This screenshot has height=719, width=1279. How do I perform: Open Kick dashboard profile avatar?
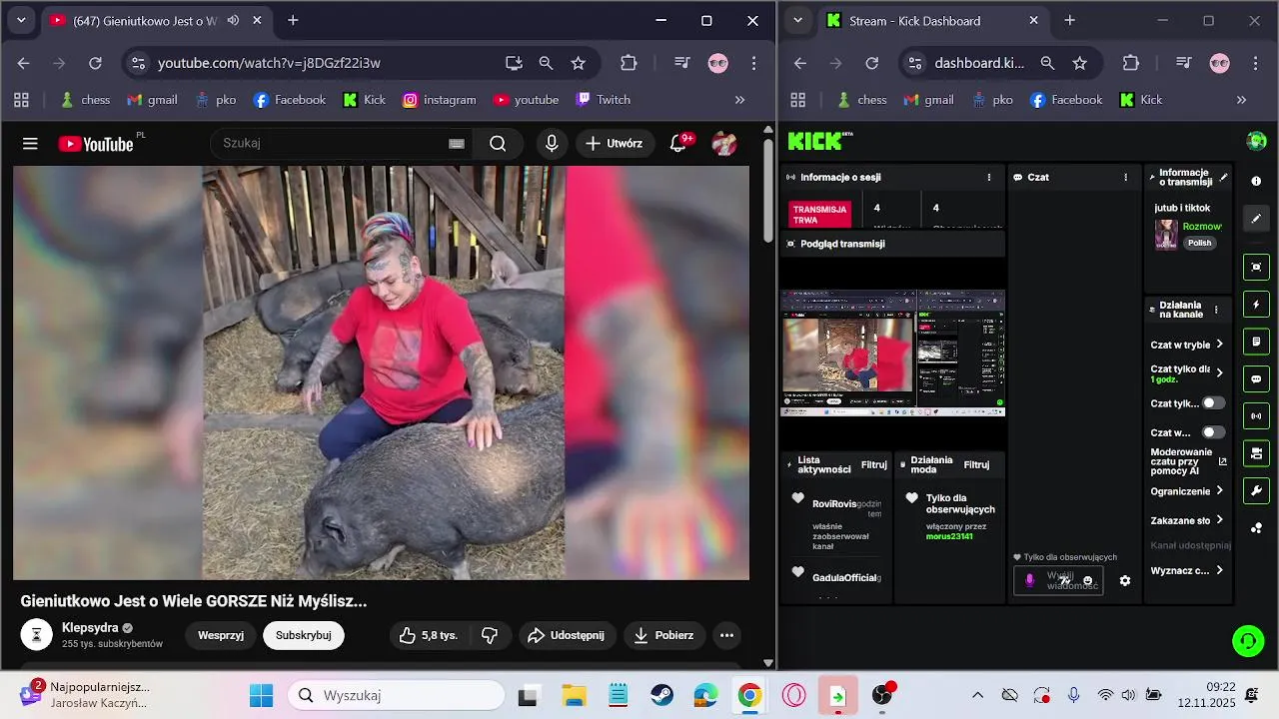[1257, 141]
